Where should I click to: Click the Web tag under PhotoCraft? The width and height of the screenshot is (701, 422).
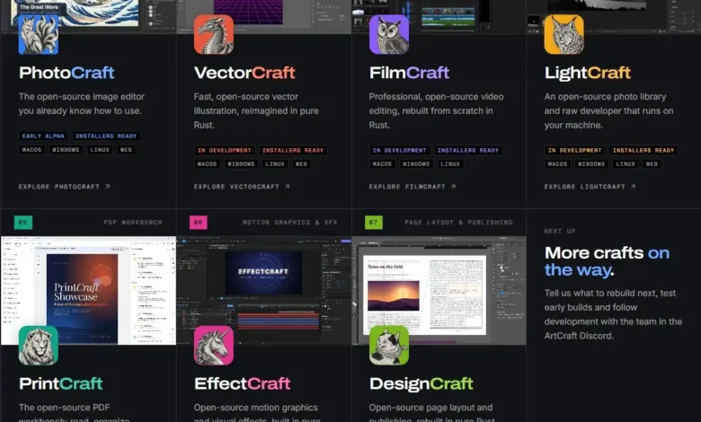tap(126, 150)
